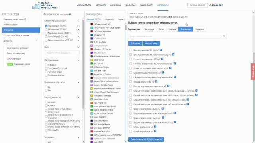Open the Личный кабинет button

pyautogui.click(x=198, y=5)
